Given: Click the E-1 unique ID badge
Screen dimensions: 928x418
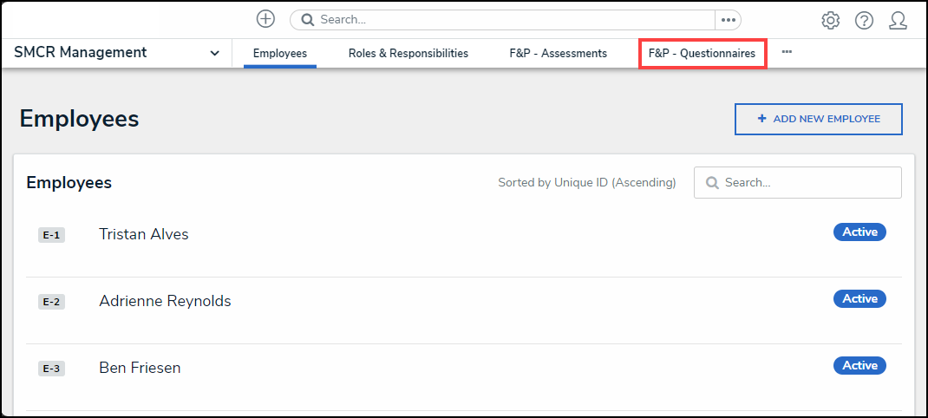Looking at the screenshot, I should click(x=51, y=235).
